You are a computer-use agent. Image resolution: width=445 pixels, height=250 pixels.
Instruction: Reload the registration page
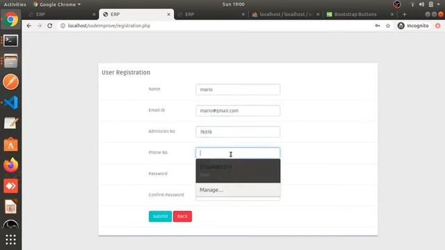(x=49, y=26)
